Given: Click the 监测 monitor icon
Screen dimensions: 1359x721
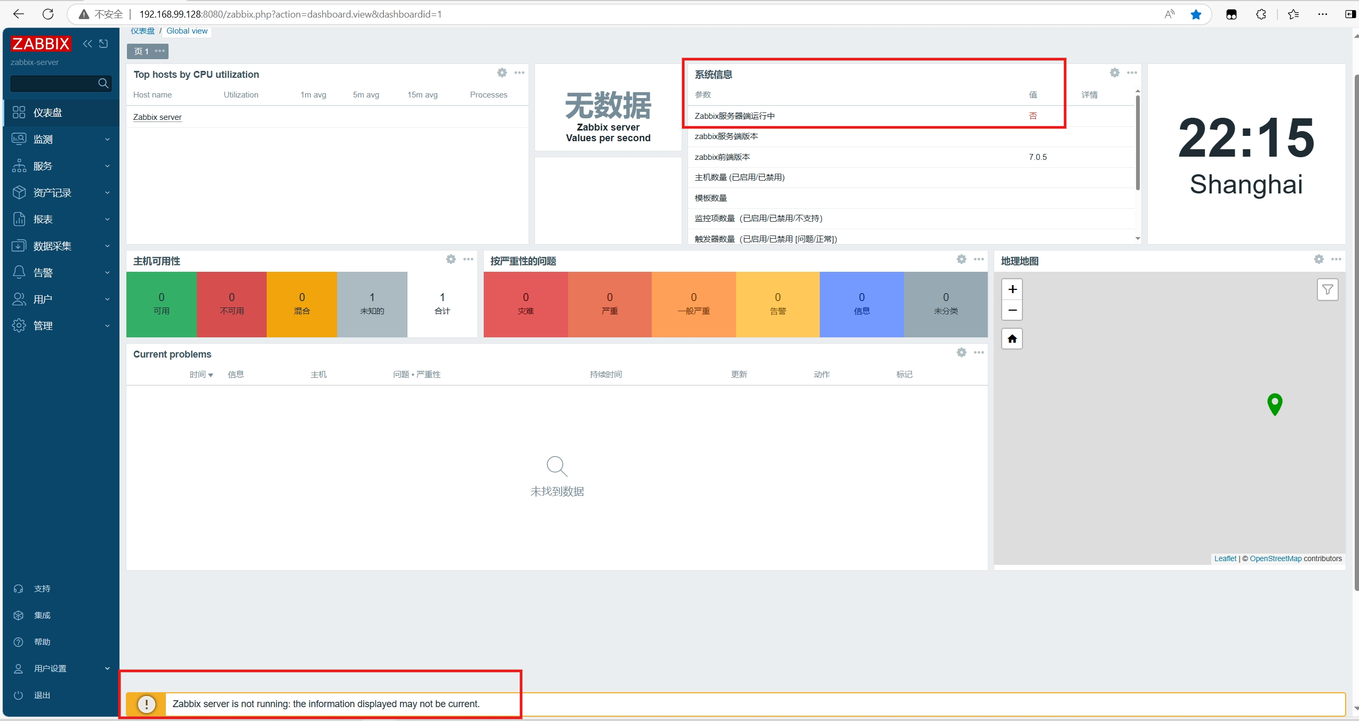Looking at the screenshot, I should [x=19, y=139].
